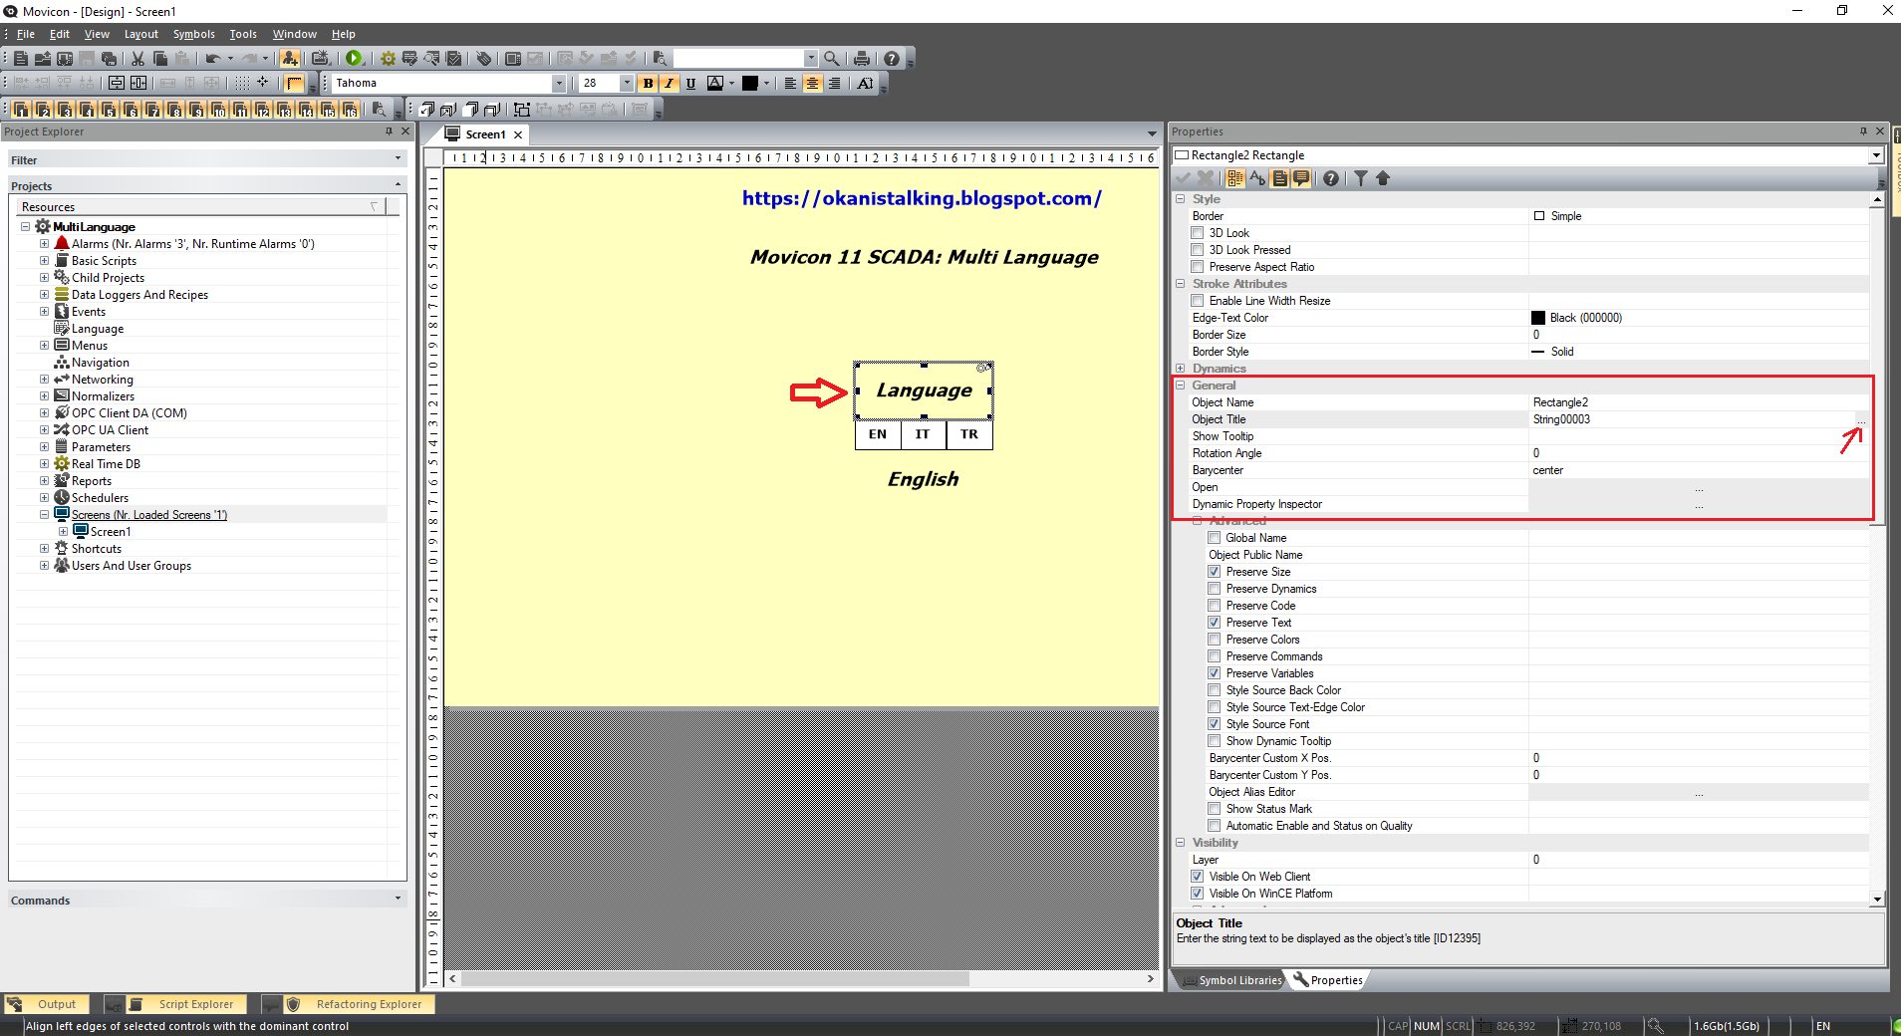Click Edge-Text Color black swatch
The height and width of the screenshot is (1036, 1901).
pyautogui.click(x=1538, y=318)
